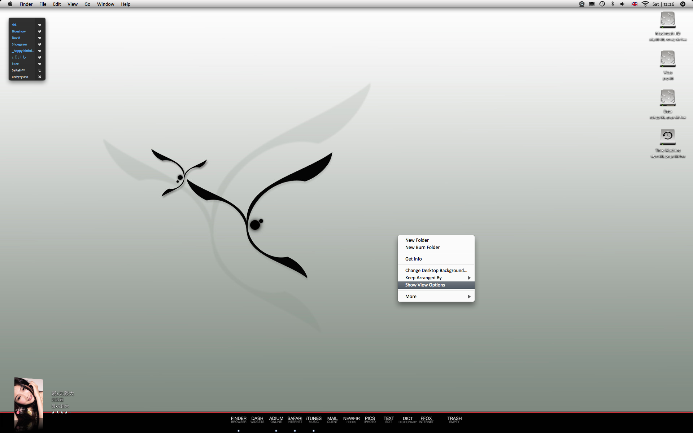Open the Apple menu

coord(10,4)
